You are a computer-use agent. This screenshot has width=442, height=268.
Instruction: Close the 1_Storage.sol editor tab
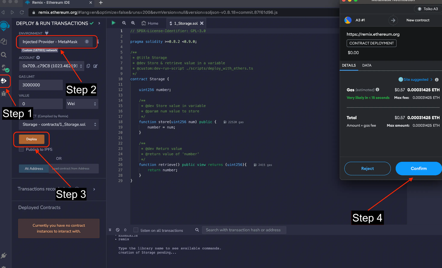pos(202,23)
